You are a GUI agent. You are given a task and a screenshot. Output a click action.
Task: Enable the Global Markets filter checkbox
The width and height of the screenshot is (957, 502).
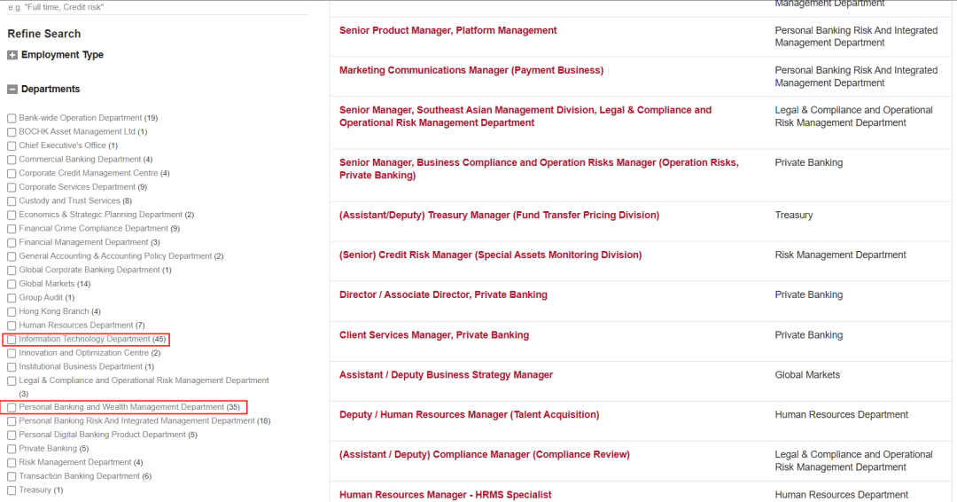coord(12,284)
